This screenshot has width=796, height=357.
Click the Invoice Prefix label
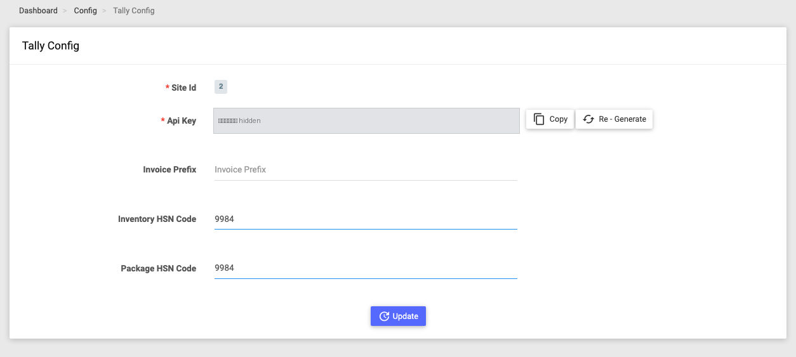pyautogui.click(x=169, y=170)
